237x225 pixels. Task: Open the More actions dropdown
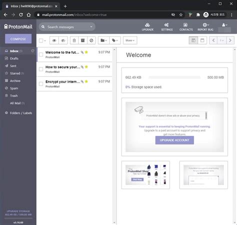tap(130, 40)
